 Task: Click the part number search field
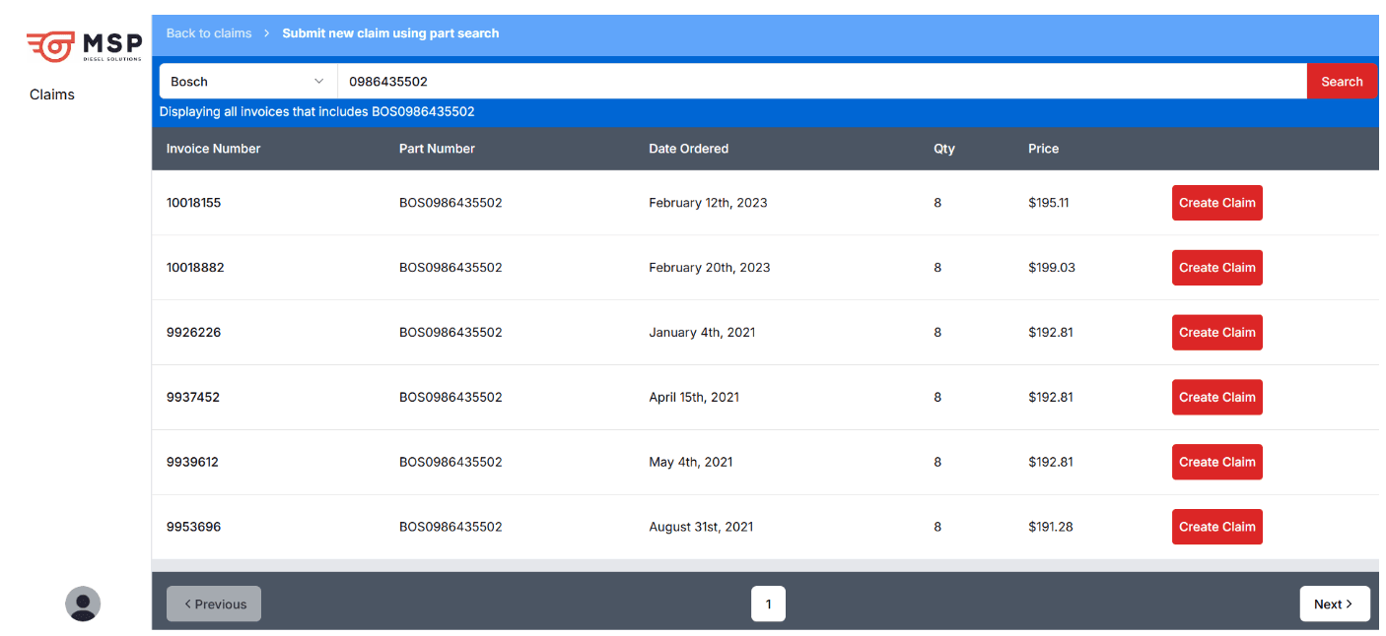(x=821, y=82)
